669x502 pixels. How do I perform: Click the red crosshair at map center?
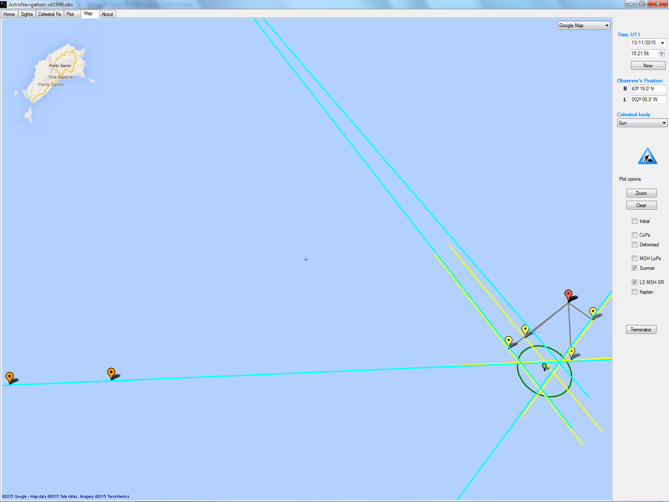click(x=306, y=260)
